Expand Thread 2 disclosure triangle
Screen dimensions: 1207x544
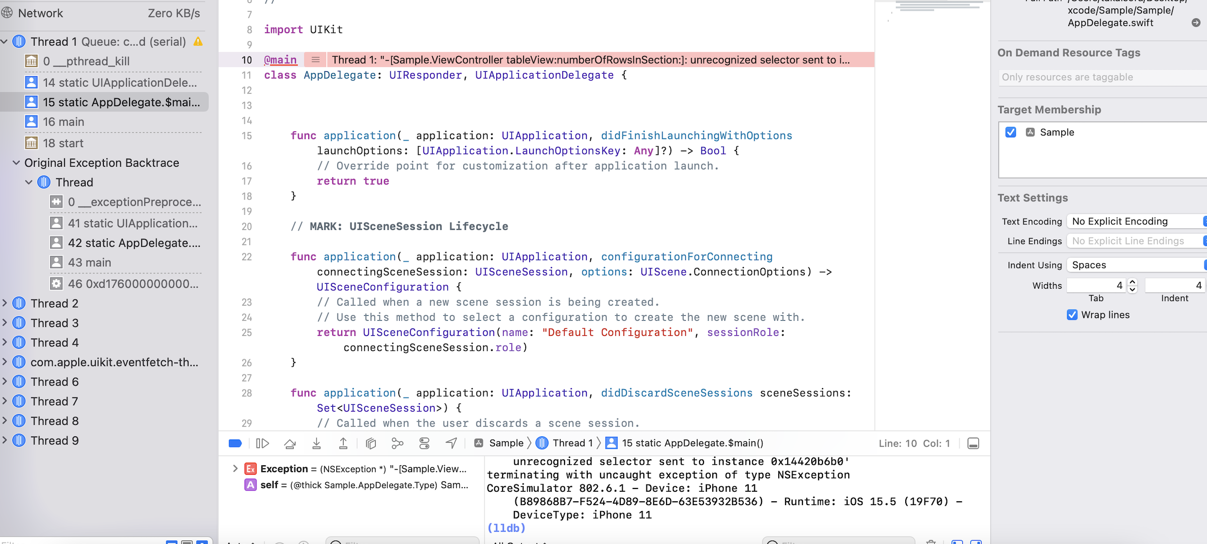(x=4, y=303)
